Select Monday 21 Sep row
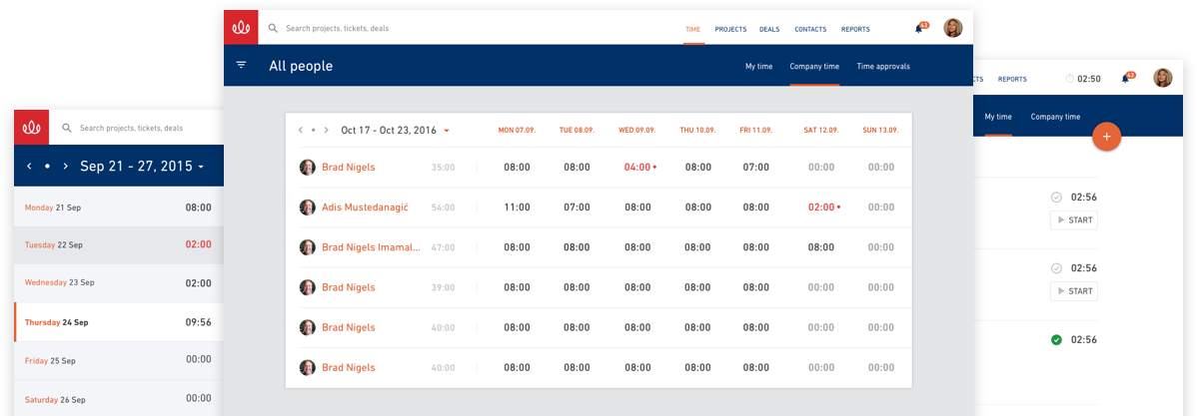The width and height of the screenshot is (1197, 416). pos(118,208)
